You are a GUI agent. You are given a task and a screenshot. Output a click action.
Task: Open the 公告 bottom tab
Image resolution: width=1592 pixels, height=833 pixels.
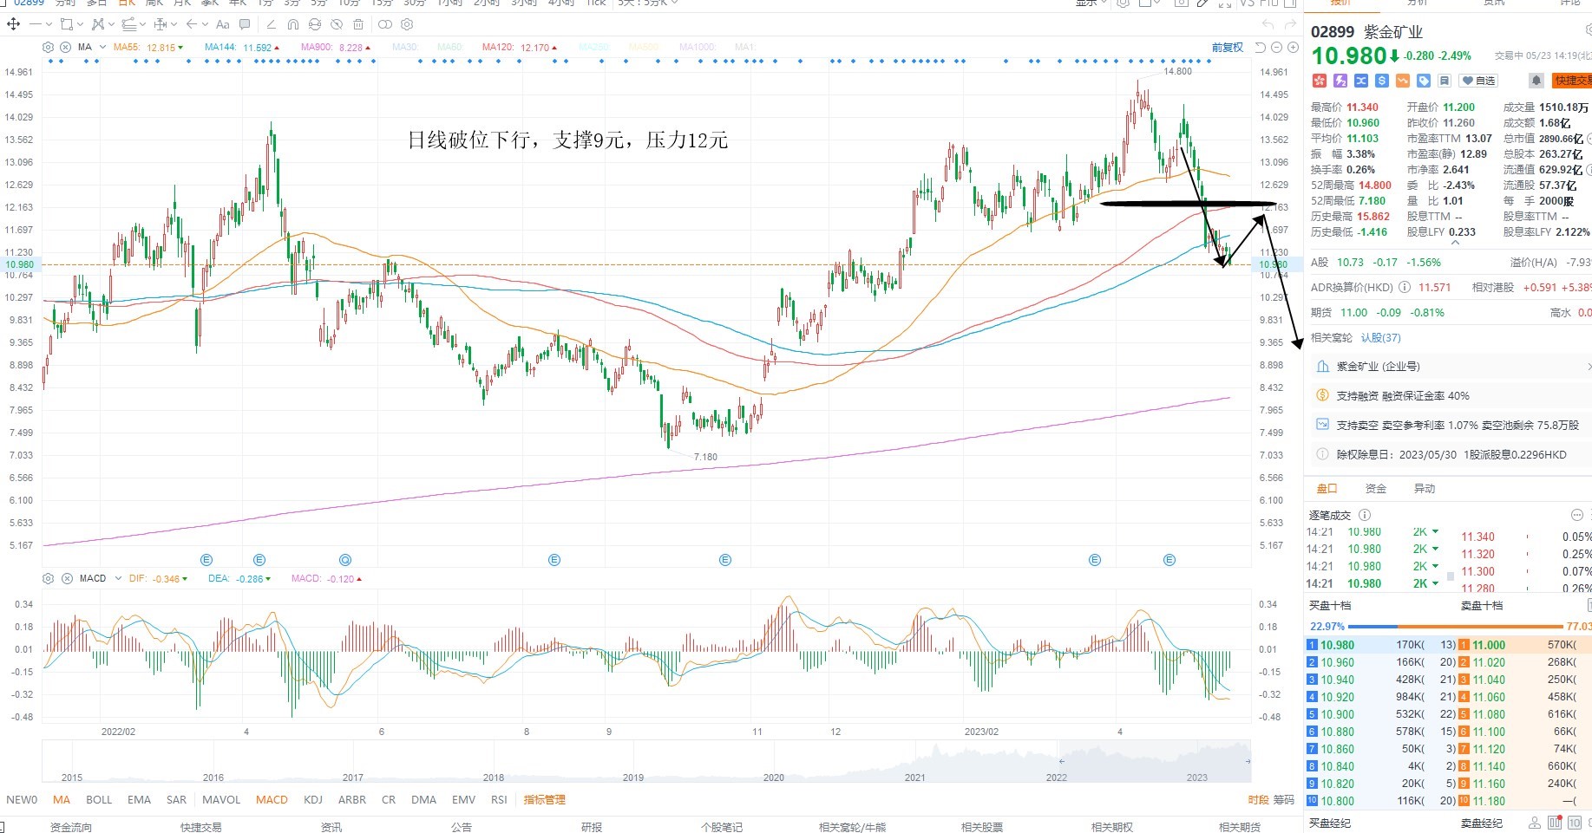[461, 827]
